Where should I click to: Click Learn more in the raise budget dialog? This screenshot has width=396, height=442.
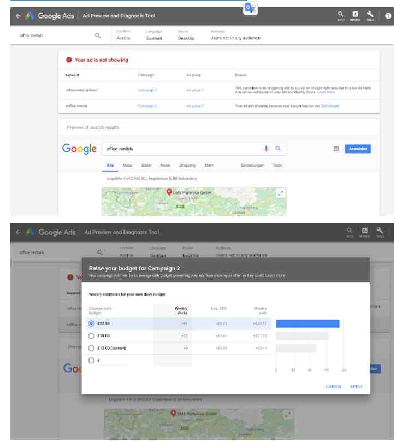(275, 275)
